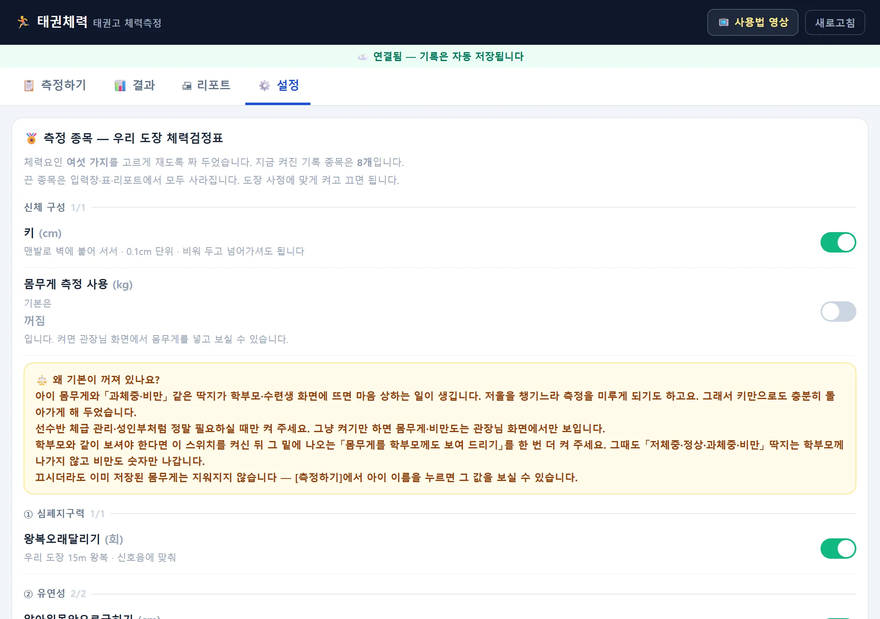The image size is (880, 619).
Task: Turn off the 키 (cm) toggle
Action: [838, 242]
